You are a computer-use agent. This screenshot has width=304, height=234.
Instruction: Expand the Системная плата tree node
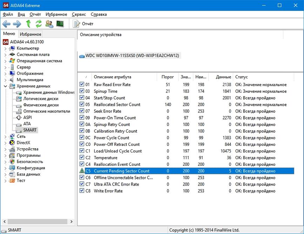5,55
